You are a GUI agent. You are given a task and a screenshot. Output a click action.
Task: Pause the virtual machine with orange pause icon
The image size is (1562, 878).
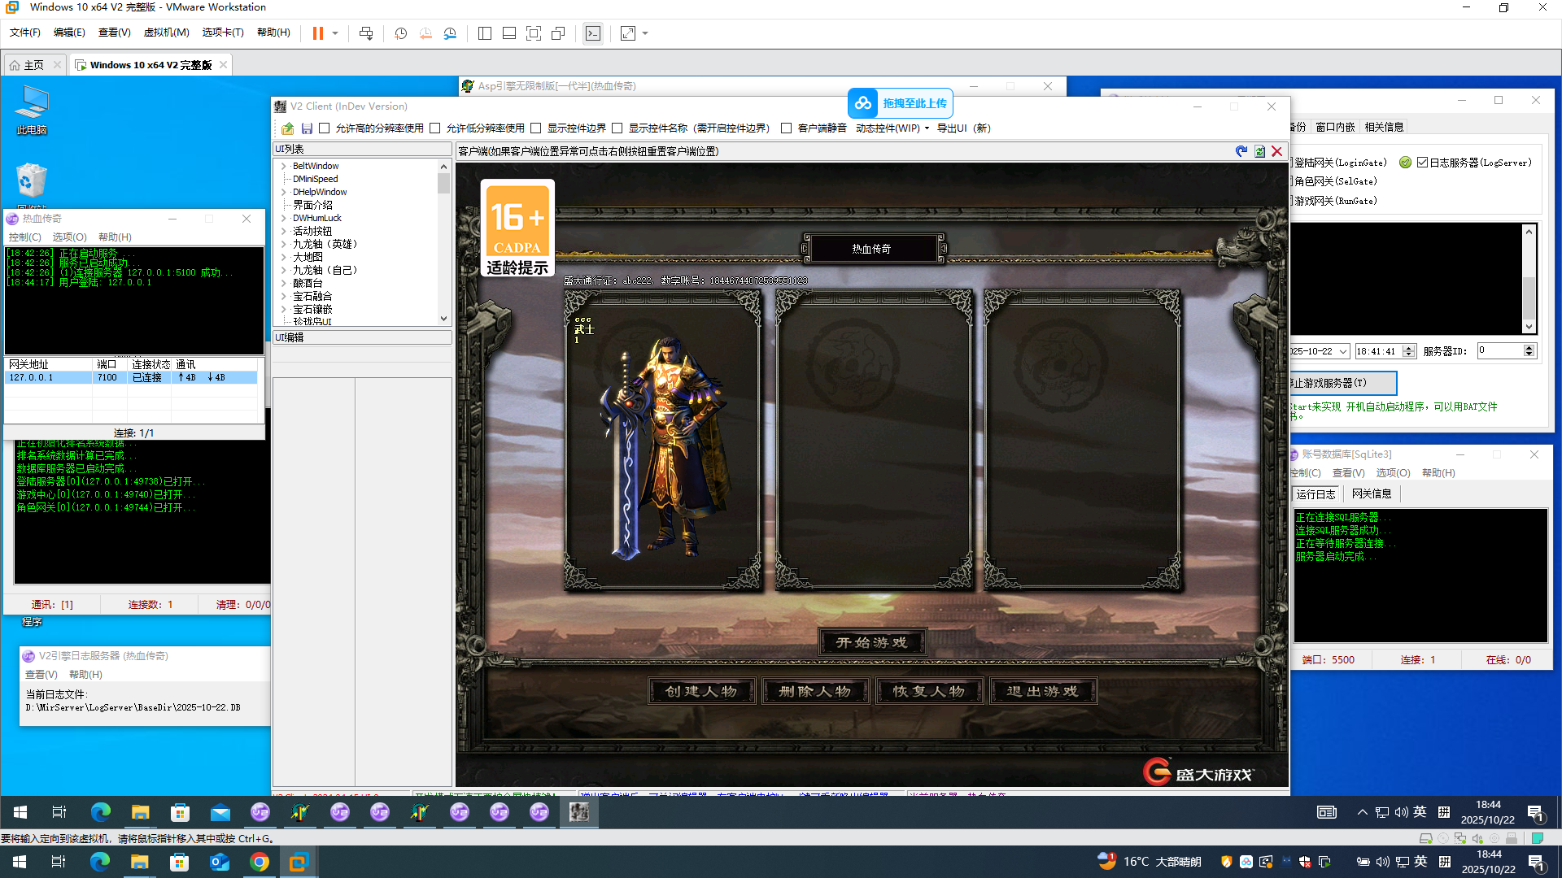click(318, 33)
